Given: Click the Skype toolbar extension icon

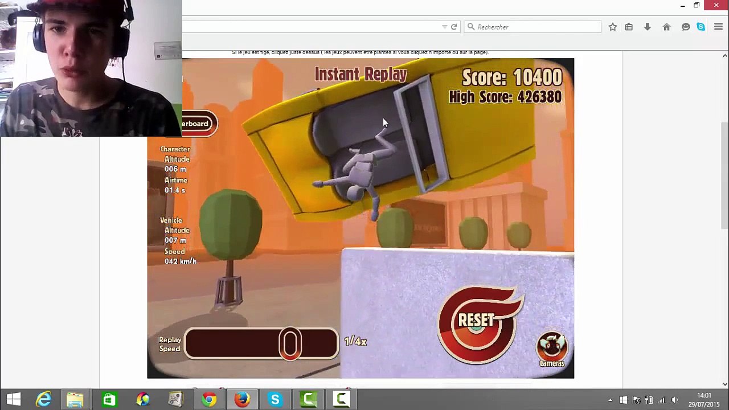Looking at the screenshot, I should 701,27.
